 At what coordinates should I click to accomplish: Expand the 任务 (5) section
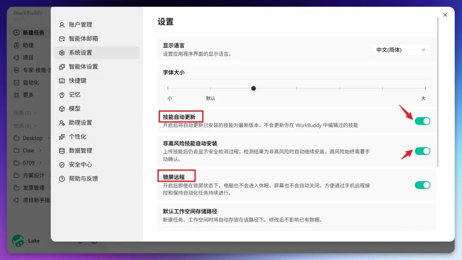click(36, 113)
